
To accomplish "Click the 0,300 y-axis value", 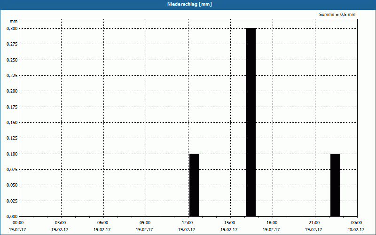I will (12, 29).
